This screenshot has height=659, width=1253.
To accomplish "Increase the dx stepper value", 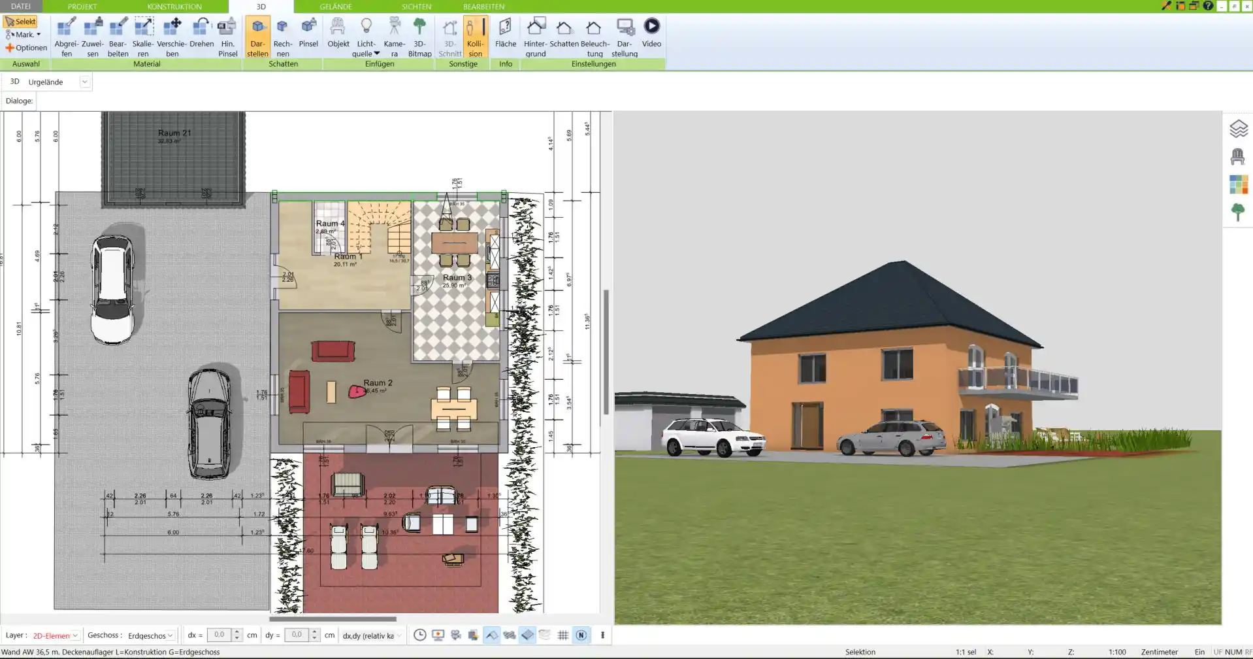I will 237,632.
